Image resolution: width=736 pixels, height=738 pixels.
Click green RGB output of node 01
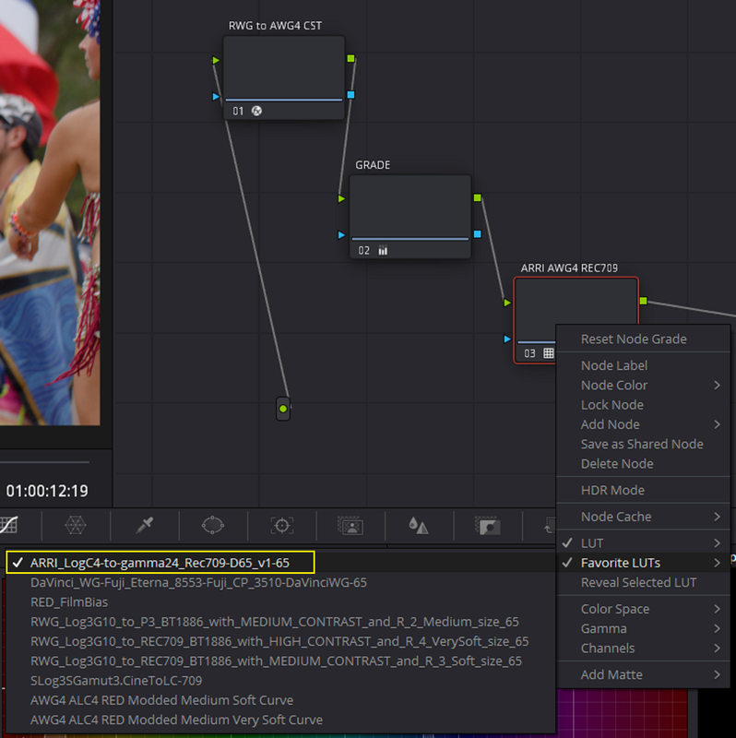350,58
